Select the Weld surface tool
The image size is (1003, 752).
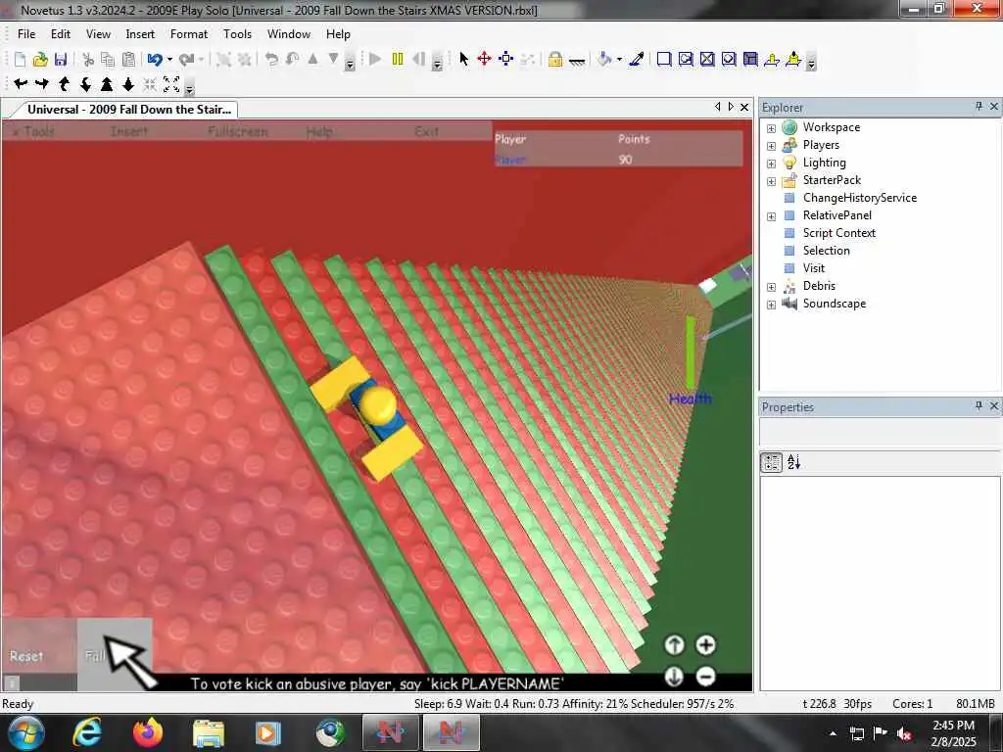pyautogui.click(x=707, y=60)
